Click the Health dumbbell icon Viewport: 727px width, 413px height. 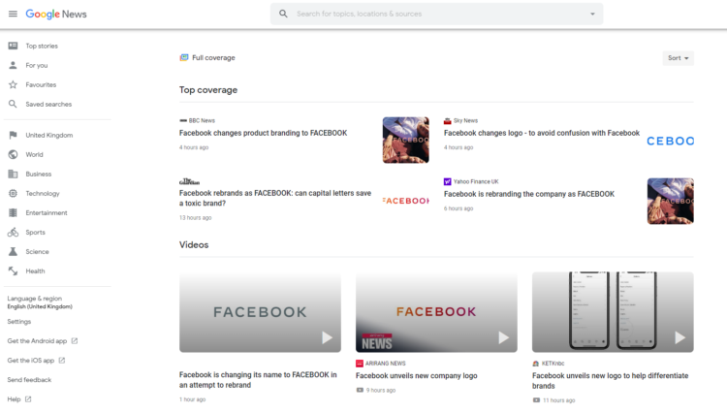(13, 270)
